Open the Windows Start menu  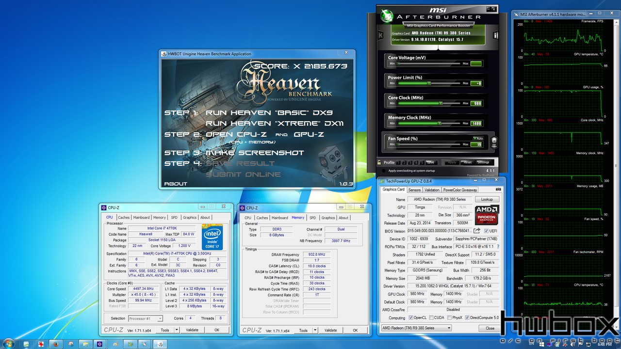[8, 344]
